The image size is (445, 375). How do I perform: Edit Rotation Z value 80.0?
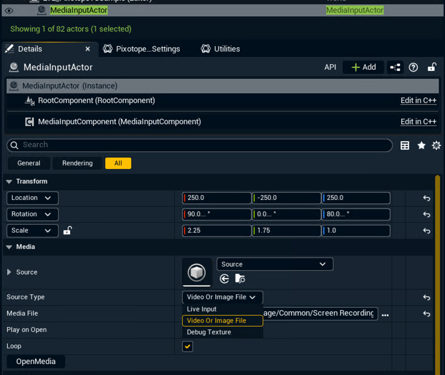coord(356,214)
